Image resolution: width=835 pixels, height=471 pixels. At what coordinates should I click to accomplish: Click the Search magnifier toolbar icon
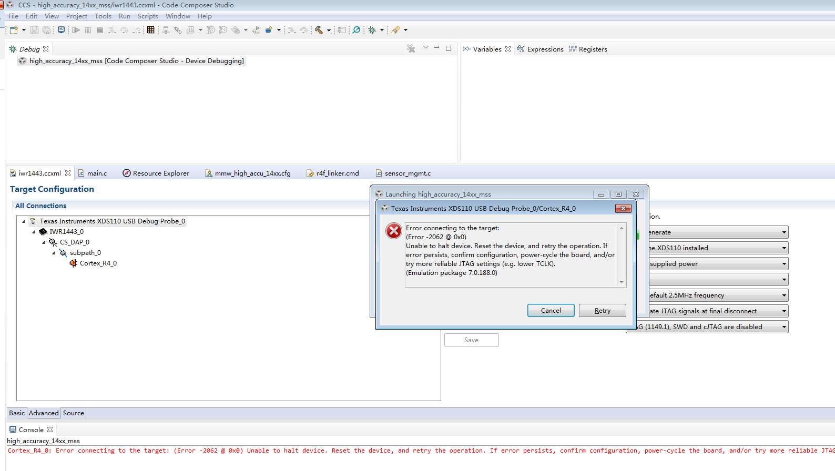click(357, 30)
